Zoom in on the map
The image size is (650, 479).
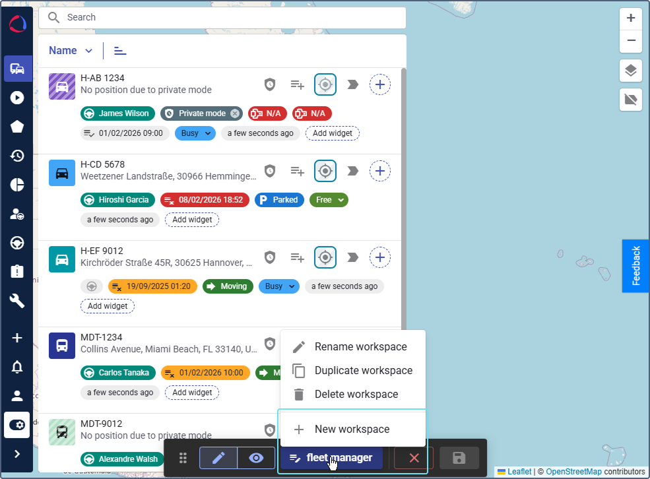[x=631, y=18]
